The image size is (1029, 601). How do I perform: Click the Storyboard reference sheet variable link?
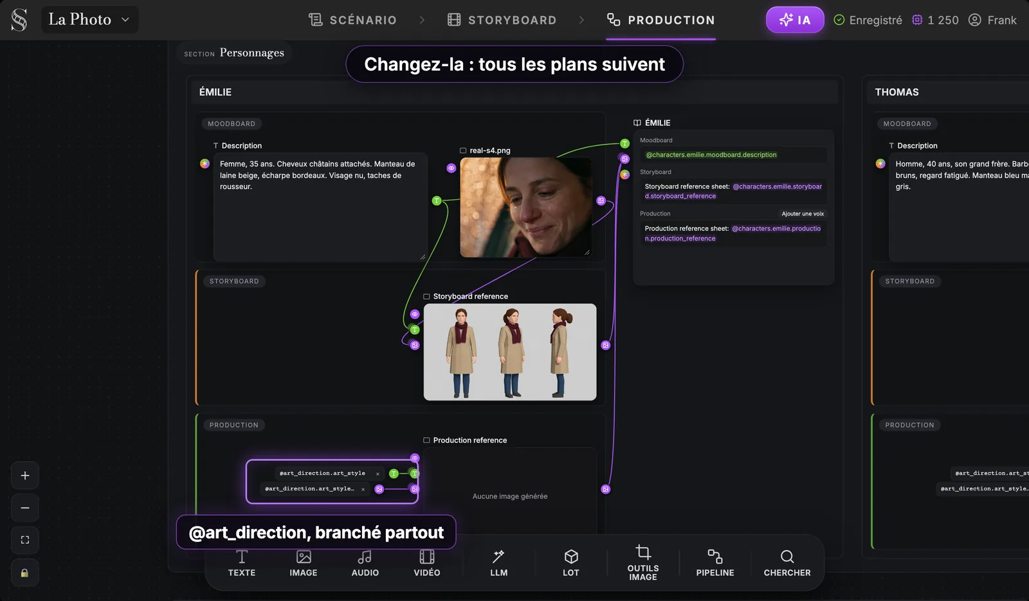point(733,192)
